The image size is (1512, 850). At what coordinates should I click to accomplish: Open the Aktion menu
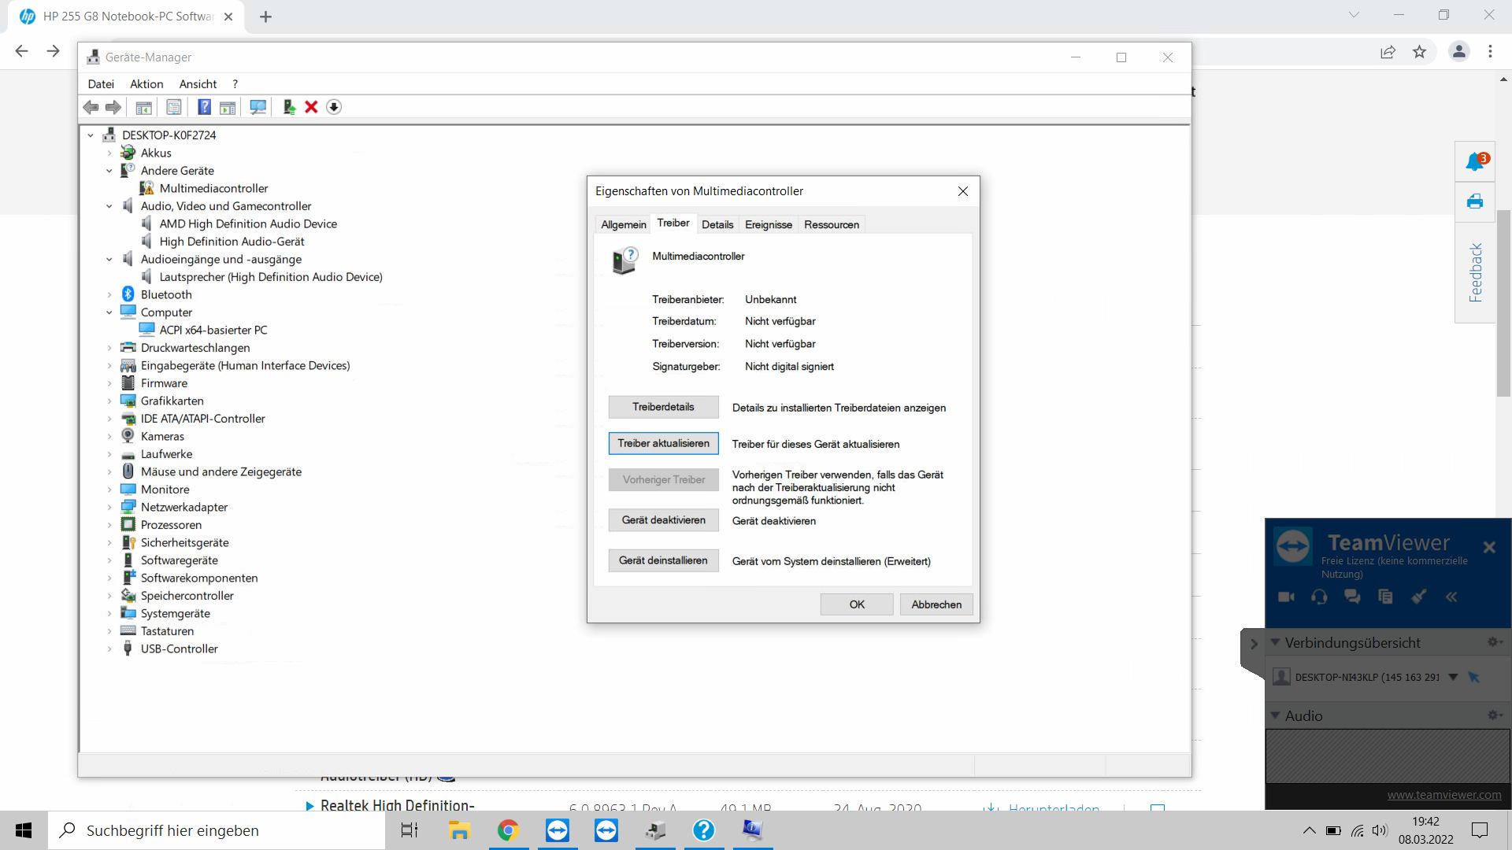[x=146, y=84]
